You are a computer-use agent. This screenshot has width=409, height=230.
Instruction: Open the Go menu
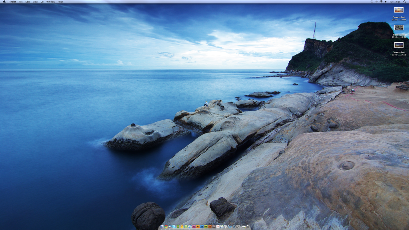pyautogui.click(x=42, y=2)
